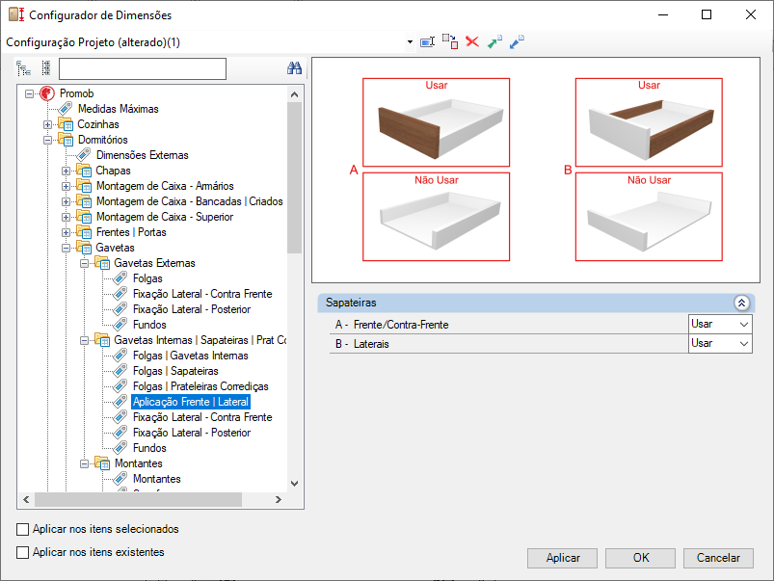Click the Aplicar button
Screen dimensions: 774x581
[562, 558]
